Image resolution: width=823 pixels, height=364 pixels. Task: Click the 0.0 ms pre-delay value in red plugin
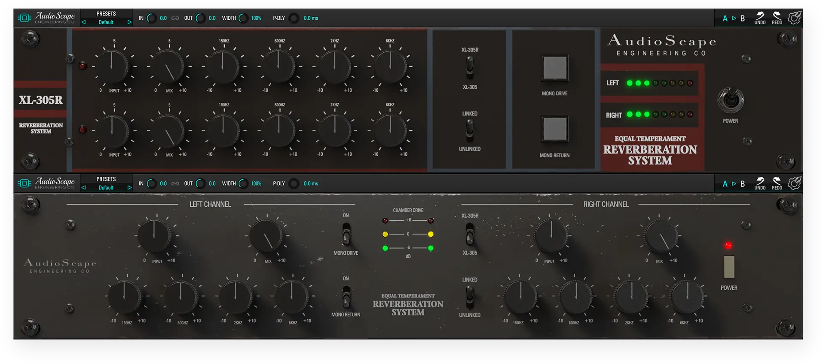(x=311, y=18)
